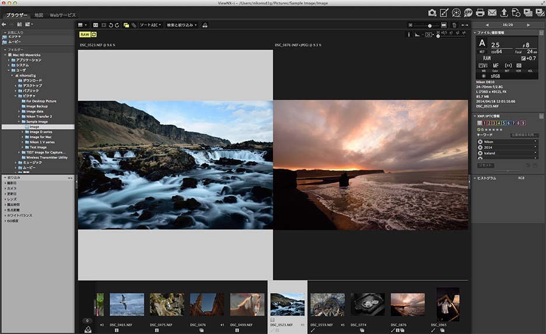
Task: Go to next image with right arrow
Action: pos(528,25)
